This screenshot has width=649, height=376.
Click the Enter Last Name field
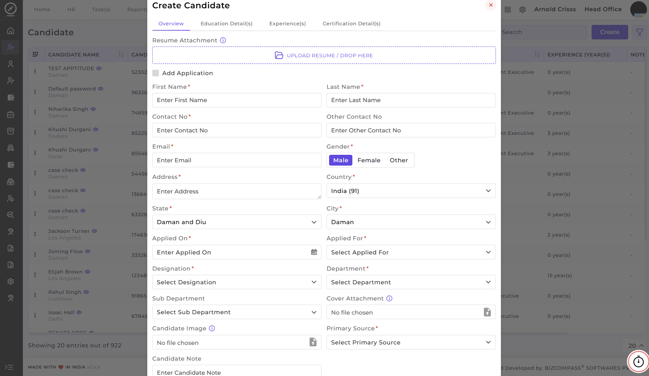click(x=411, y=100)
